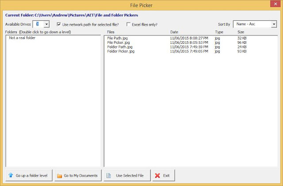
Task: Select the file File Path.jpg
Action: [117, 38]
